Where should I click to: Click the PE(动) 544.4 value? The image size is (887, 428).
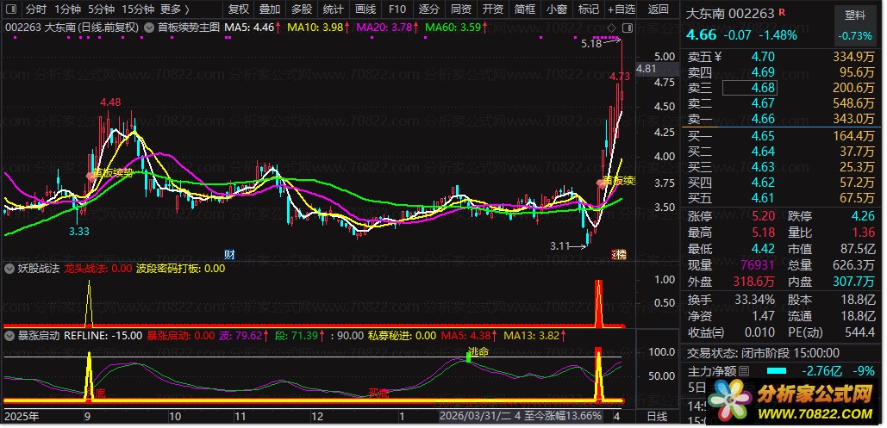(x=859, y=332)
